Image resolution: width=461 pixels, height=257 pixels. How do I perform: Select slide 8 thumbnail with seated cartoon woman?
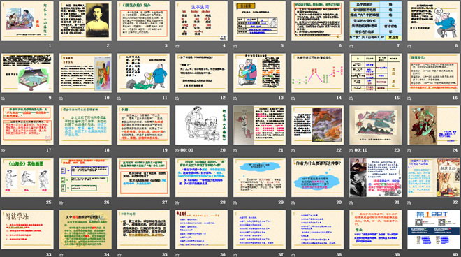point(434,21)
